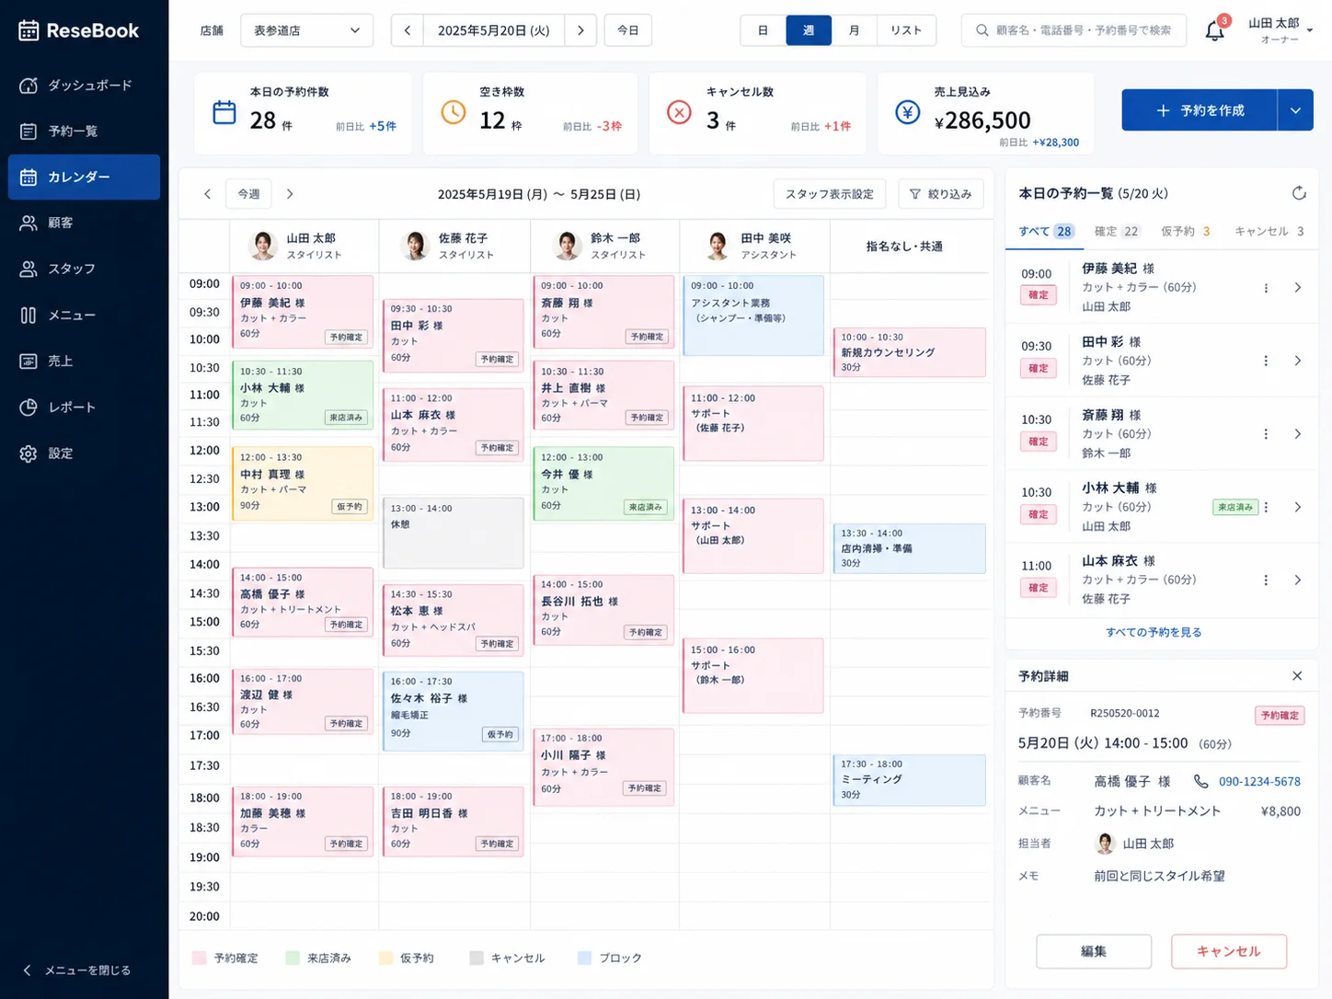Collapse sidebar with メニューを閉じる

(x=77, y=970)
